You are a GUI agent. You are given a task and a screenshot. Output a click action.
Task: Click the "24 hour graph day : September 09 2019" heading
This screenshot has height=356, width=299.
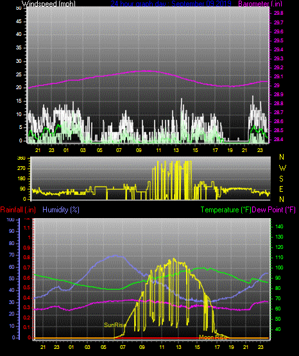click(171, 3)
